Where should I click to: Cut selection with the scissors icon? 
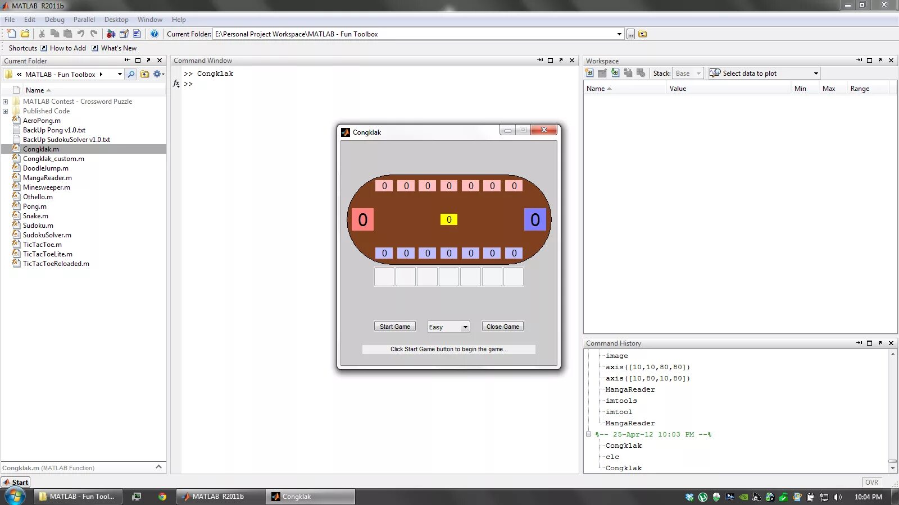tap(42, 34)
